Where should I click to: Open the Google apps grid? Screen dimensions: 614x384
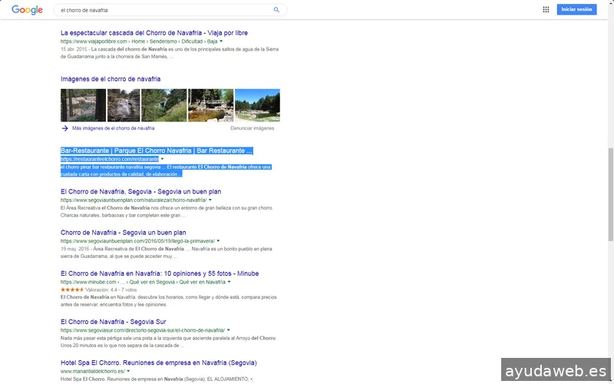click(546, 10)
